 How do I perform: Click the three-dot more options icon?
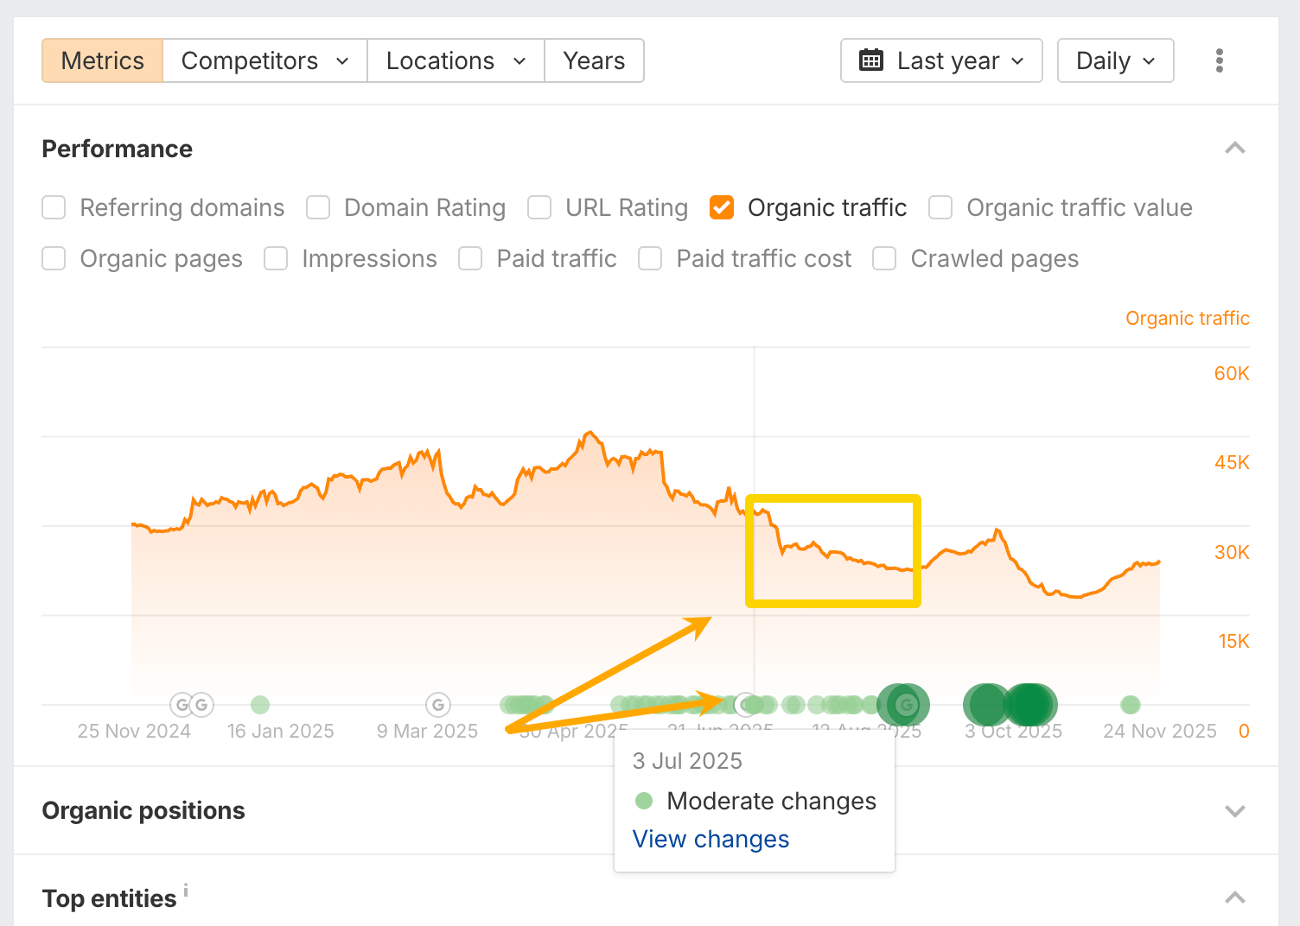[x=1219, y=60]
